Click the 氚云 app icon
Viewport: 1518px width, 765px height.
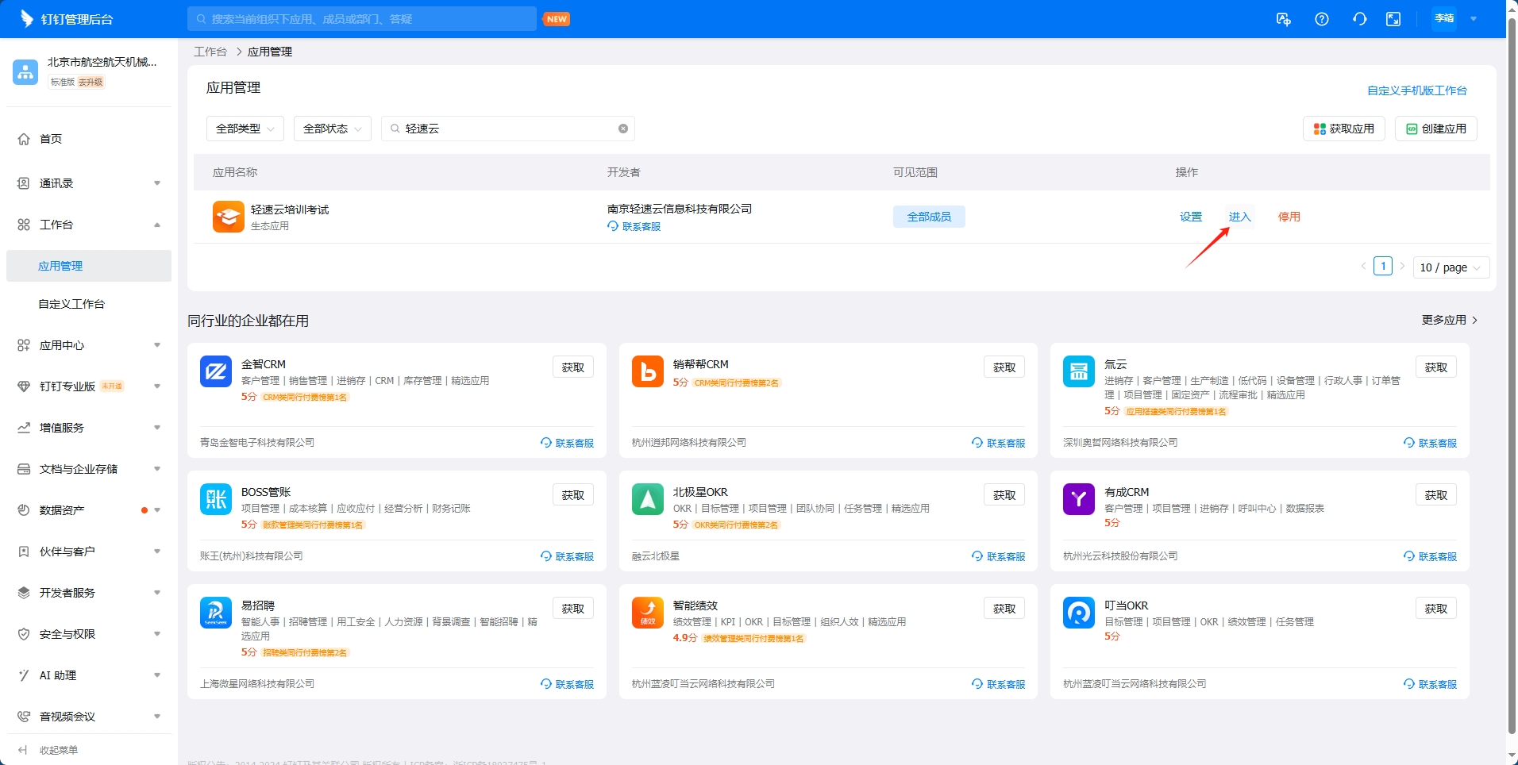point(1079,371)
